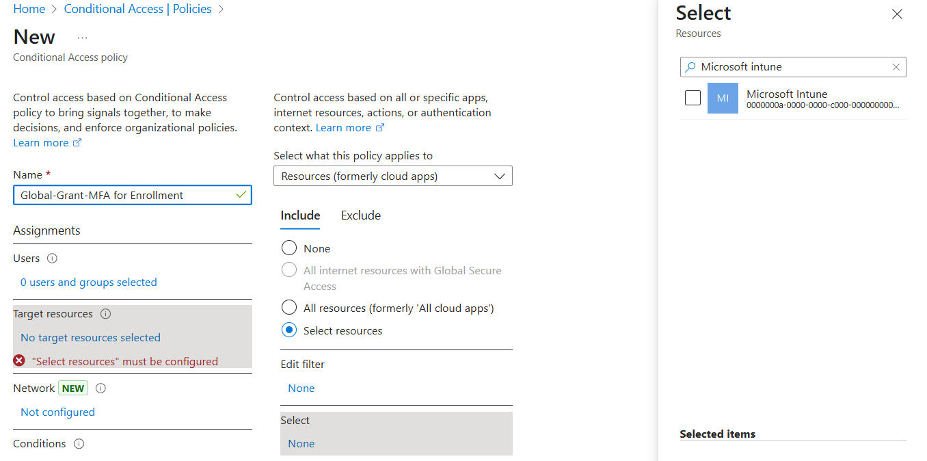Open 0 users and groups selected
927x461 pixels.
(x=88, y=282)
